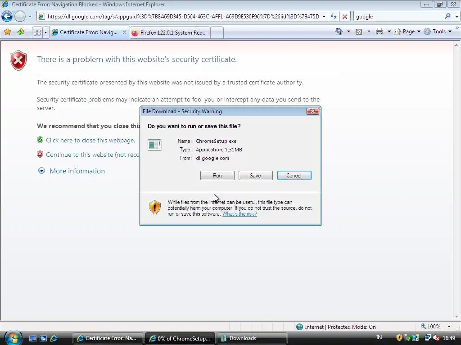Click the application file icon in dialog

154,145
